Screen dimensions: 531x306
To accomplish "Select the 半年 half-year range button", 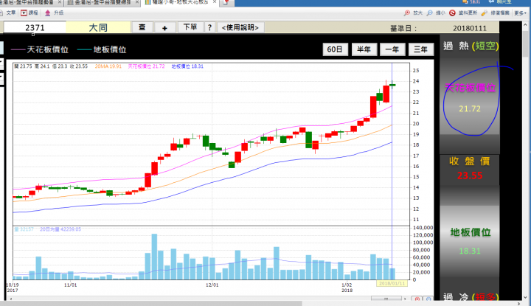I will point(364,49).
